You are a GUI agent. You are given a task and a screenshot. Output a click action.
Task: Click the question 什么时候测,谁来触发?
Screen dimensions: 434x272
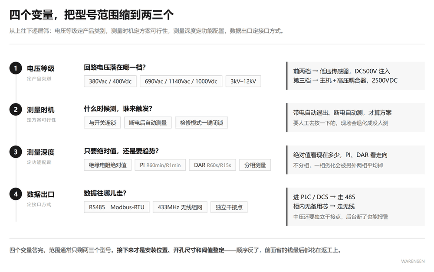coord(118,109)
